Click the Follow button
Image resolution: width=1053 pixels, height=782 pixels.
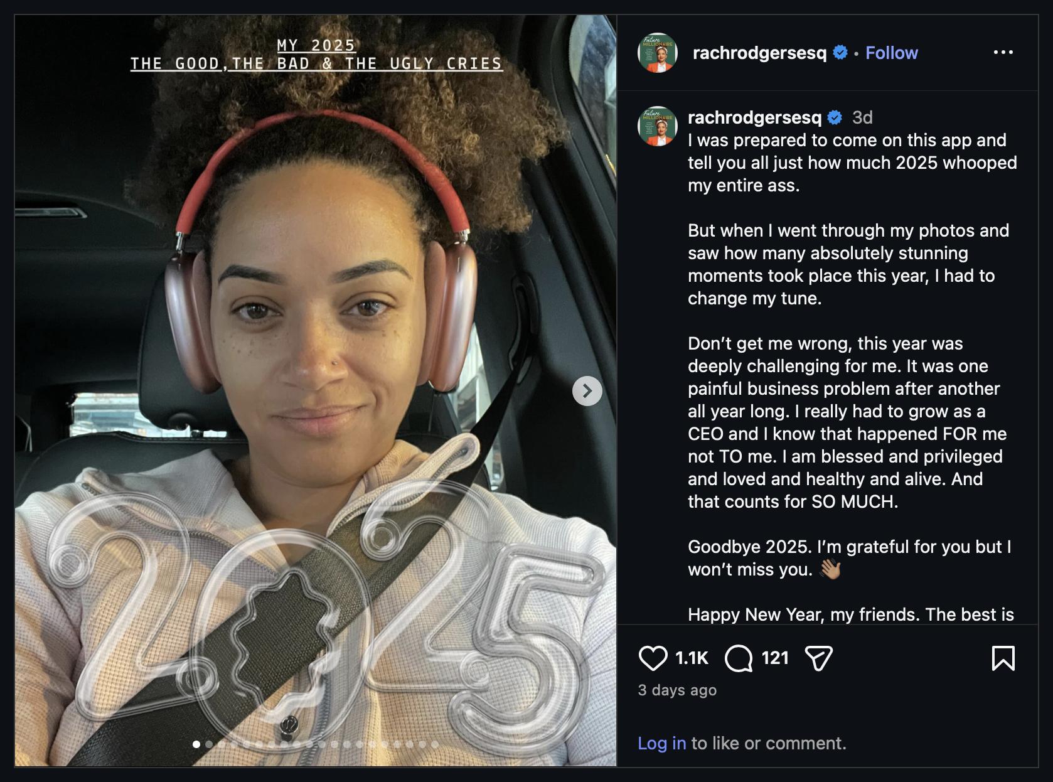pyautogui.click(x=891, y=53)
